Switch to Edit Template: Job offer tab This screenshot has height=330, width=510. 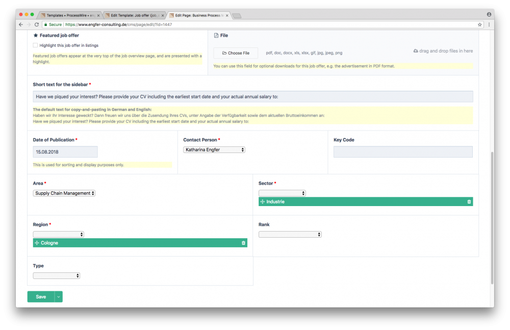tap(134, 15)
